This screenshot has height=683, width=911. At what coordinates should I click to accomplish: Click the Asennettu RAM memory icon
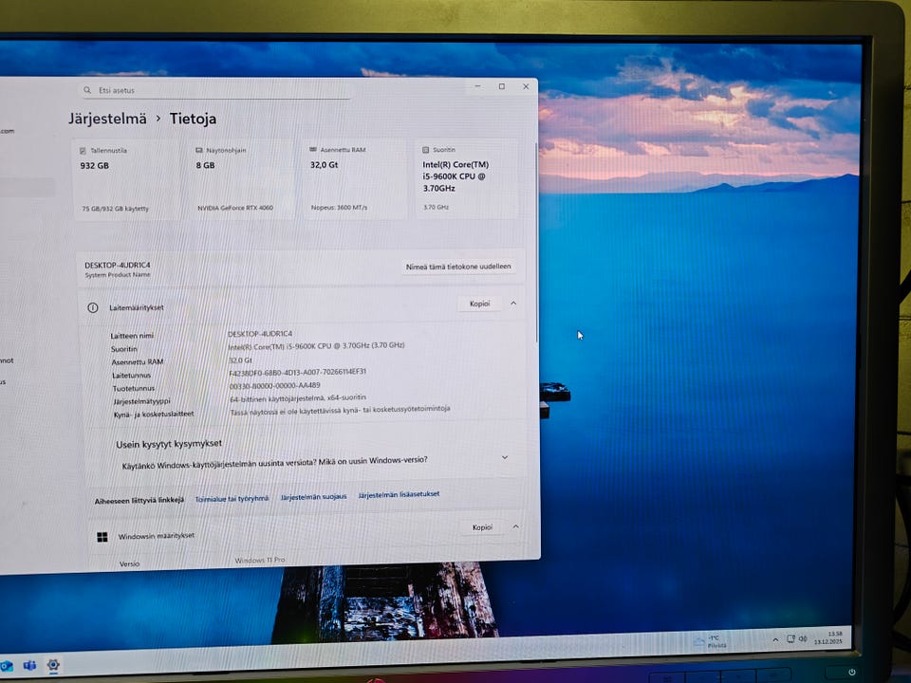313,149
